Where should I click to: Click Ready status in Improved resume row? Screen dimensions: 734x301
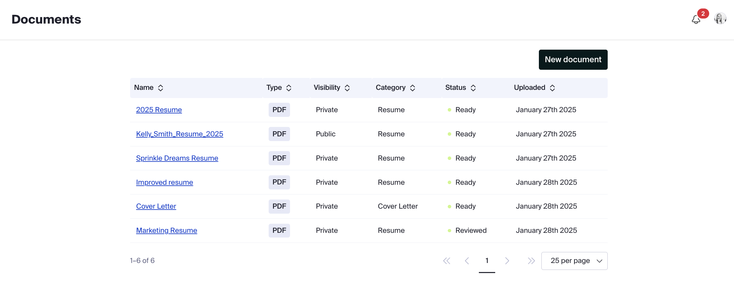coord(466,183)
